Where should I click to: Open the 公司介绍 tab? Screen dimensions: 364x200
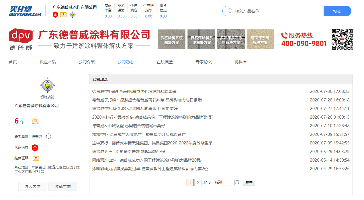[87, 62]
